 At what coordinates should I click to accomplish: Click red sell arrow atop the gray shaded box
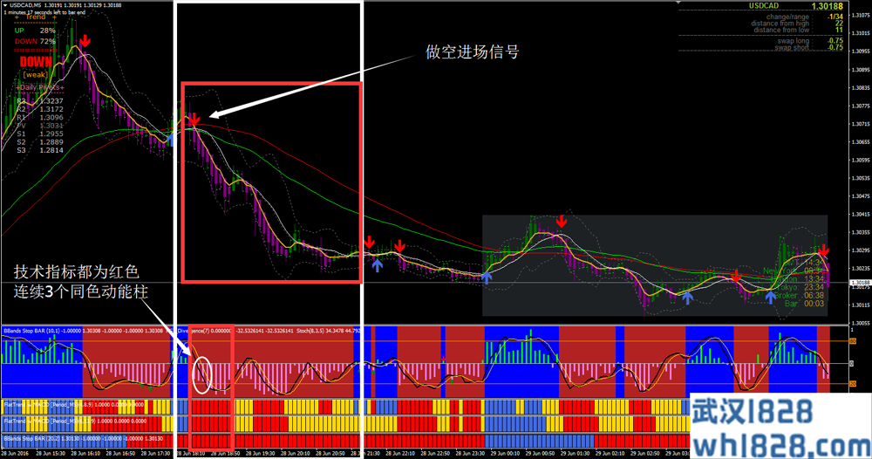(561, 221)
